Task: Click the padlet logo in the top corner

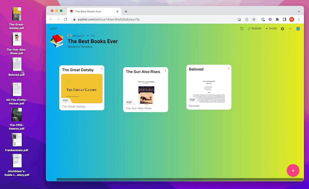Action: 53,28
